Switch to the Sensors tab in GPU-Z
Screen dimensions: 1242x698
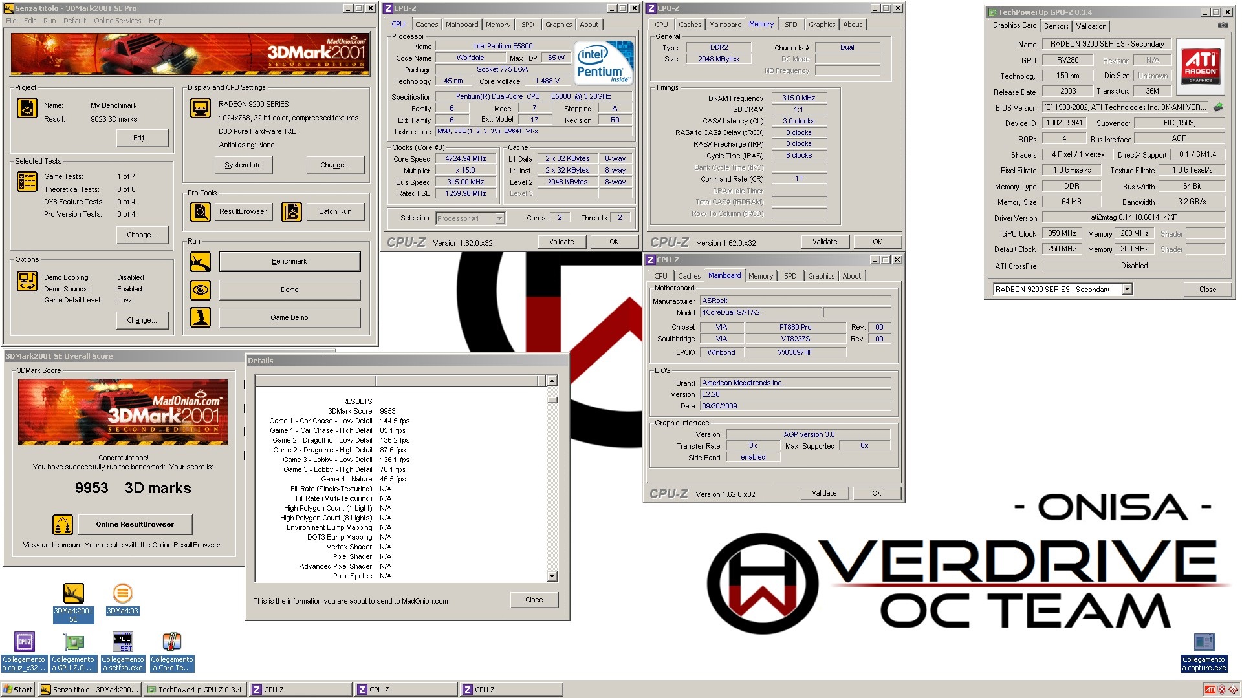click(1056, 26)
